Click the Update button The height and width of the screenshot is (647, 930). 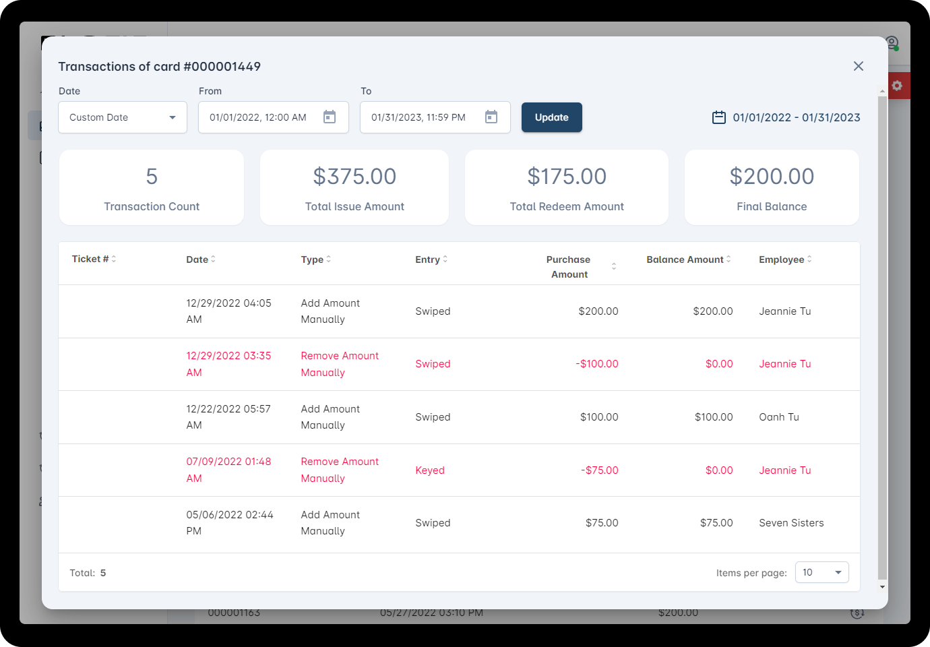point(551,117)
